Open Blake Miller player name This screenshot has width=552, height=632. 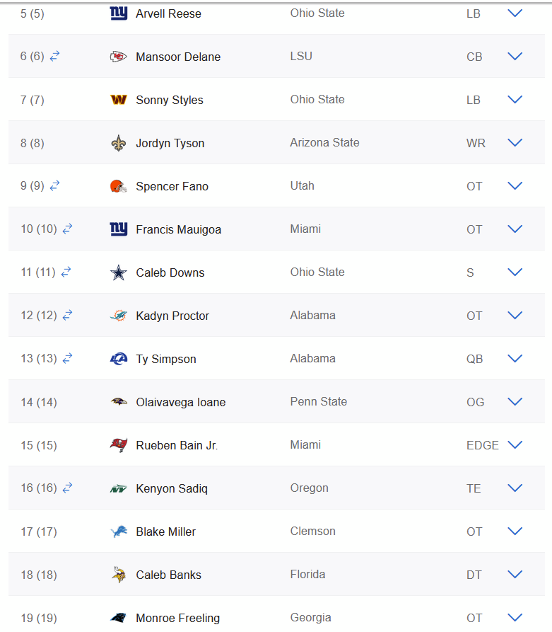point(166,532)
